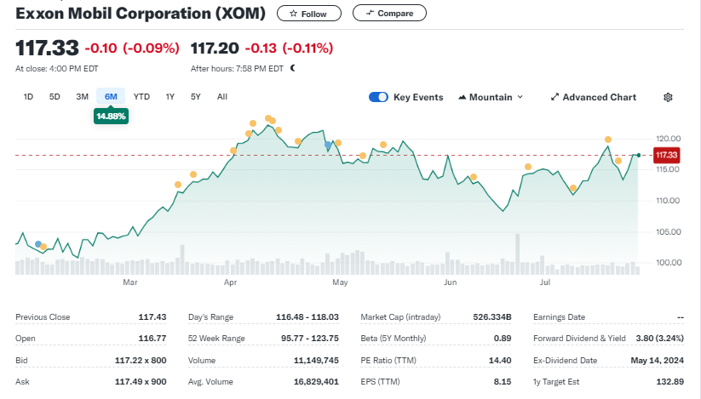This screenshot has width=701, height=399.
Task: Click the Market Cap (intraday) label
Action: pos(400,316)
